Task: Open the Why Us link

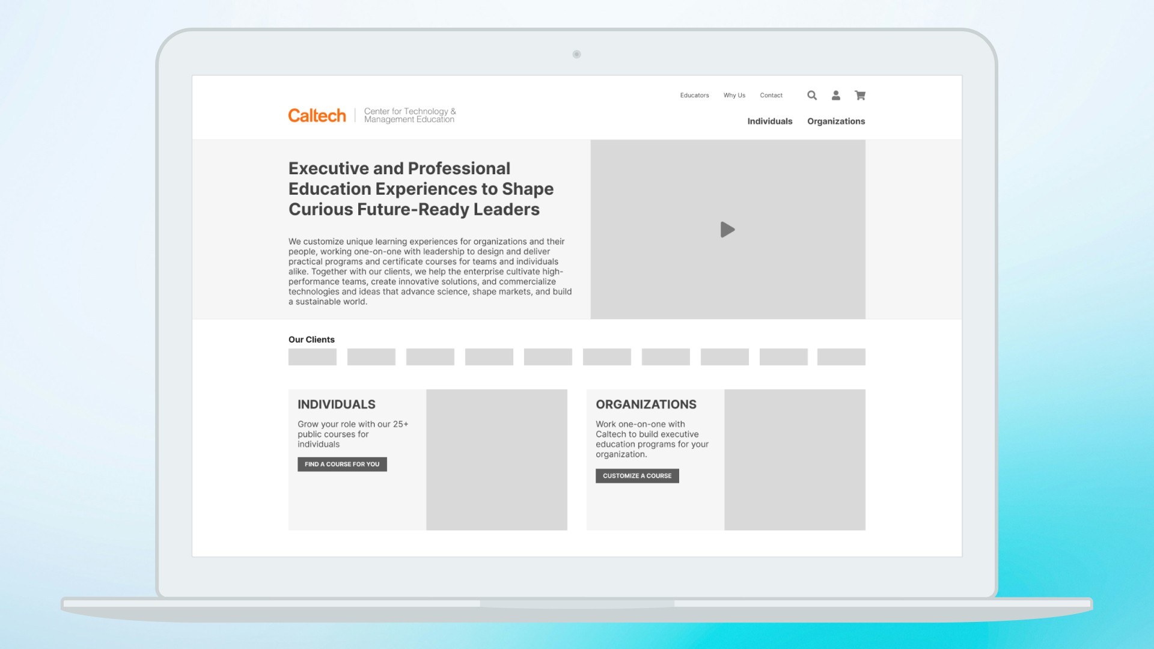Action: 734,96
